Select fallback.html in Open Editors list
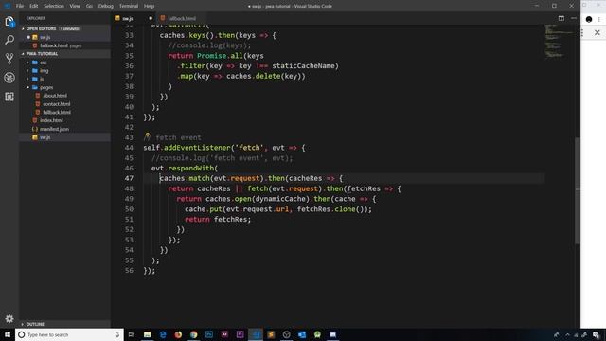The image size is (606, 341). point(54,45)
